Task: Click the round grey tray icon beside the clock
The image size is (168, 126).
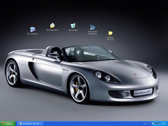Action: pos(159,123)
